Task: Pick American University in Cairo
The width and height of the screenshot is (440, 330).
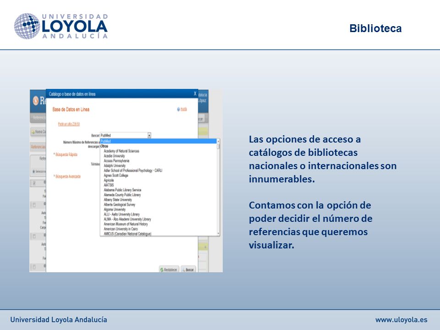Action: 121,229
